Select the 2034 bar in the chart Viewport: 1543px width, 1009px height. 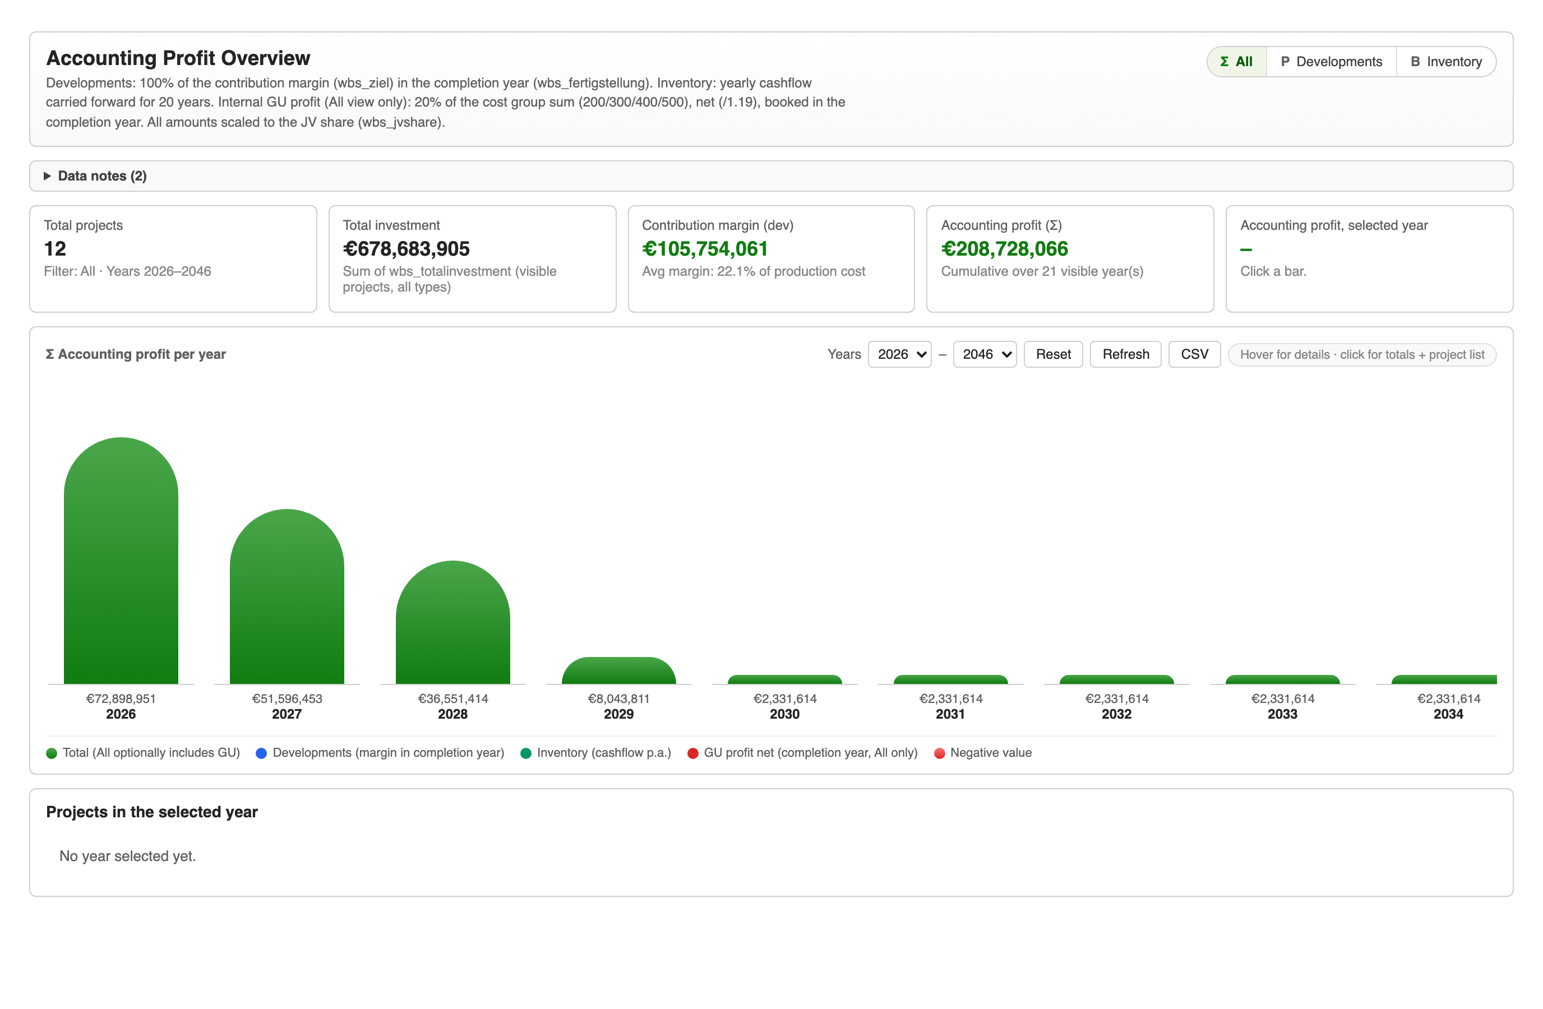[x=1444, y=680]
